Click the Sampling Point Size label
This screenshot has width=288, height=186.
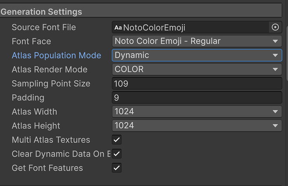click(51, 84)
